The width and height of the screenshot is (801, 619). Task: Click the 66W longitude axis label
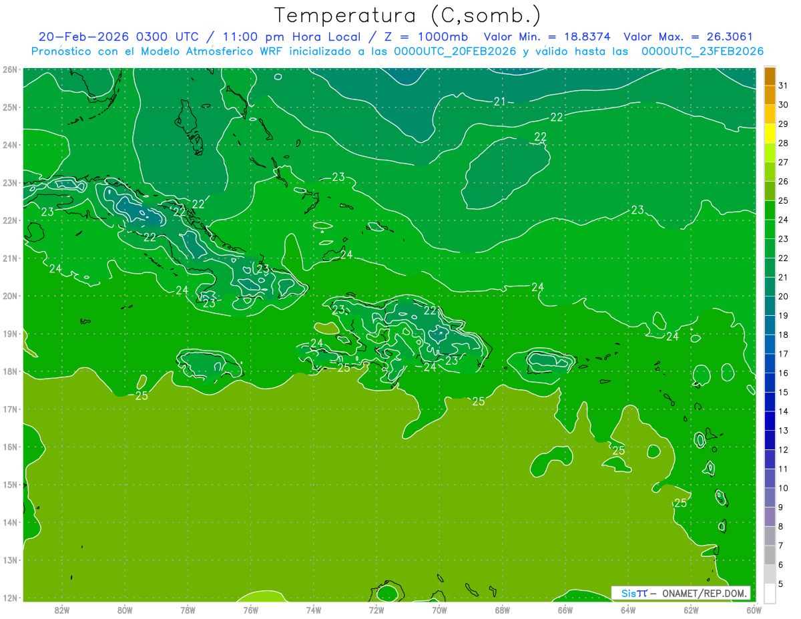pyautogui.click(x=565, y=610)
